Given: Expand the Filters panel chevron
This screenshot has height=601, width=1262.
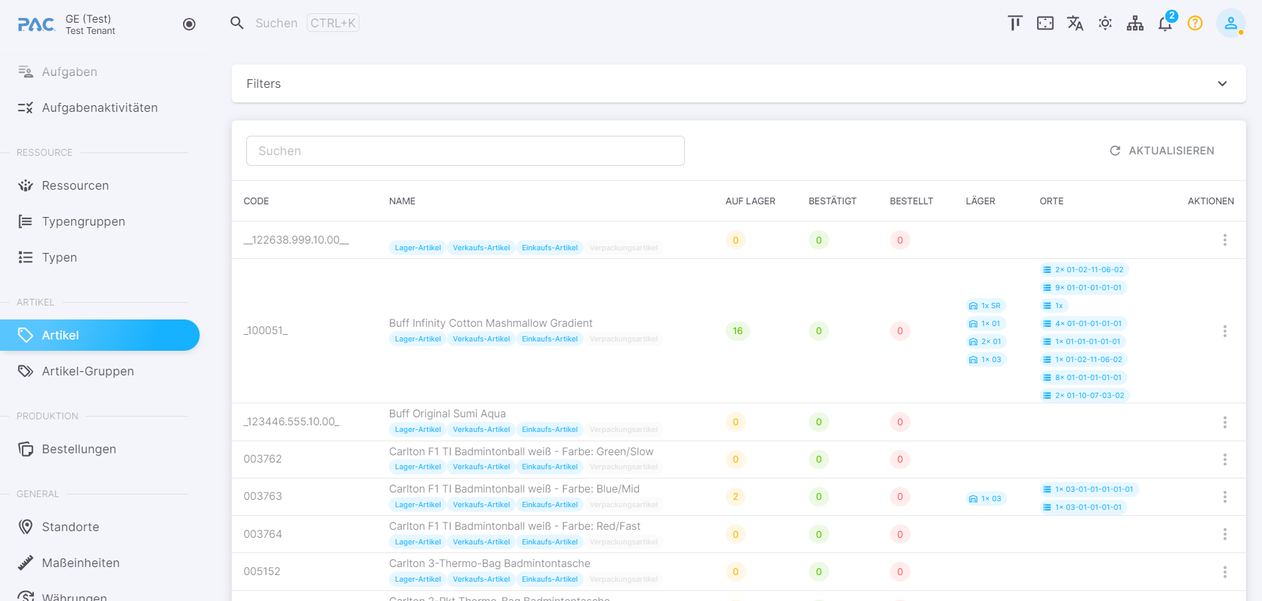Looking at the screenshot, I should [1222, 84].
